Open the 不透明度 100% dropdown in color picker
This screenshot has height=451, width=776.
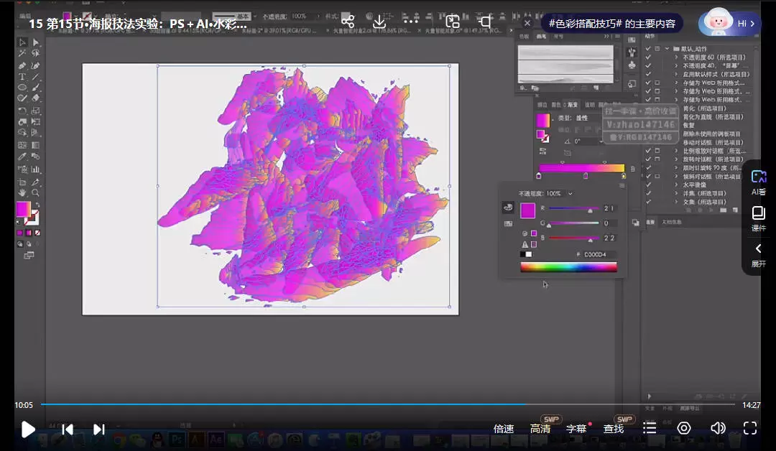[570, 194]
